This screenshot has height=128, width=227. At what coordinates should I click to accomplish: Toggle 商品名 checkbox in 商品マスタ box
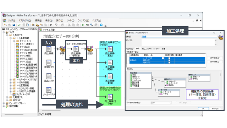pos(165,85)
